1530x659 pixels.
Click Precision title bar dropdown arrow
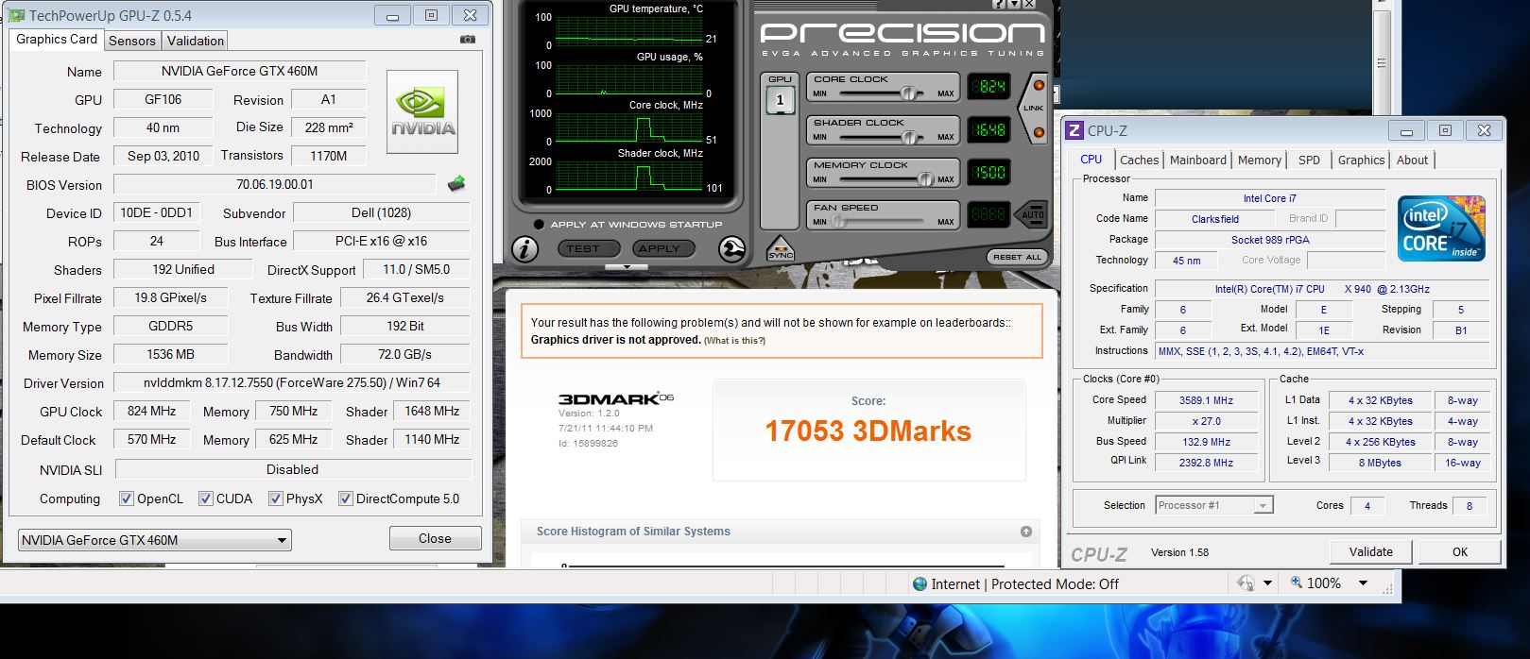(1015, 4)
